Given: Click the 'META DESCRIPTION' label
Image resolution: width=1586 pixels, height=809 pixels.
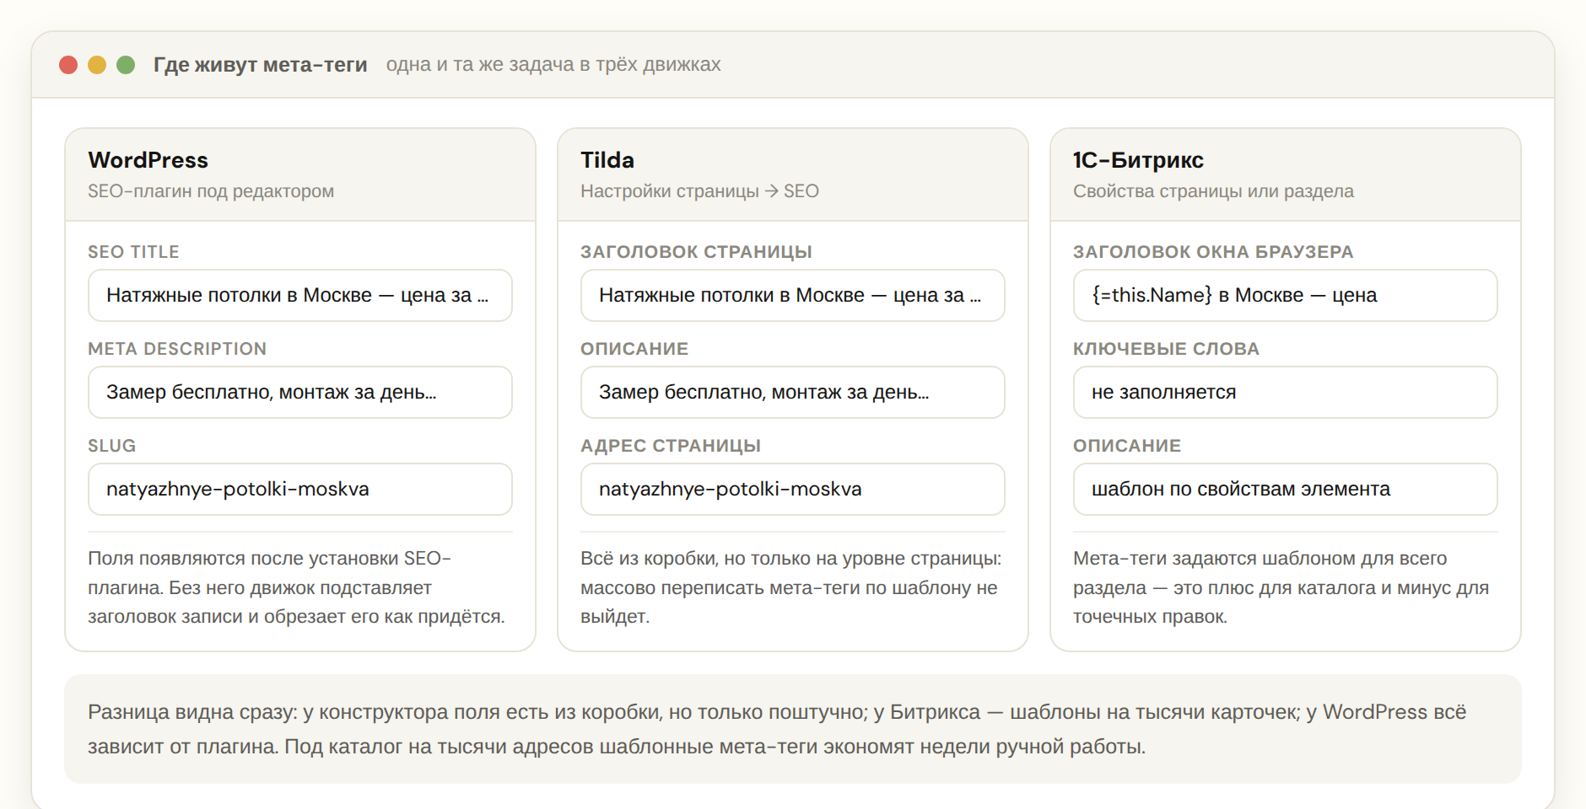Looking at the screenshot, I should coord(177,349).
